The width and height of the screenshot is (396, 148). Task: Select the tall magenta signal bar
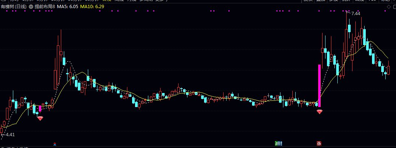319,86
